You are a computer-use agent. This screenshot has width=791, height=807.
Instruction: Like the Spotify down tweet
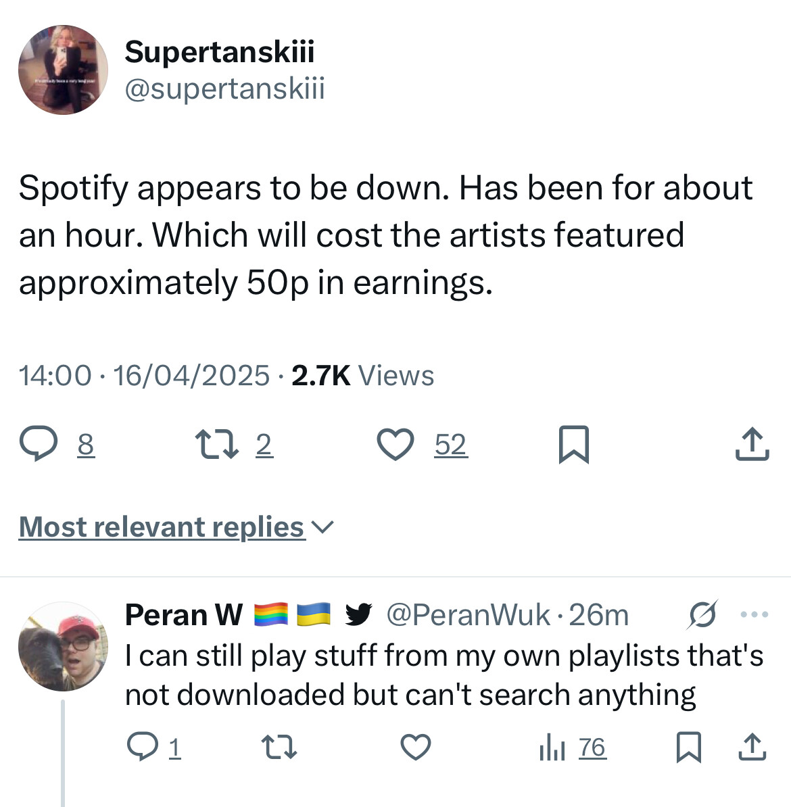[395, 444]
